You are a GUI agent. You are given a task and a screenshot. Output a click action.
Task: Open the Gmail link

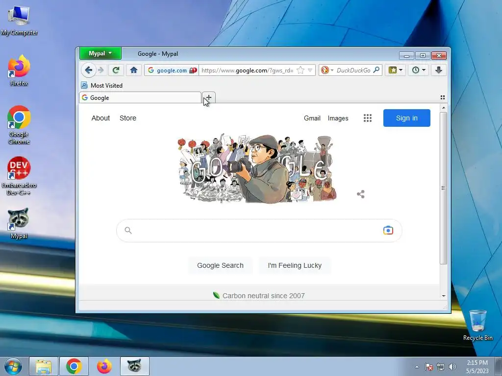[x=312, y=118]
